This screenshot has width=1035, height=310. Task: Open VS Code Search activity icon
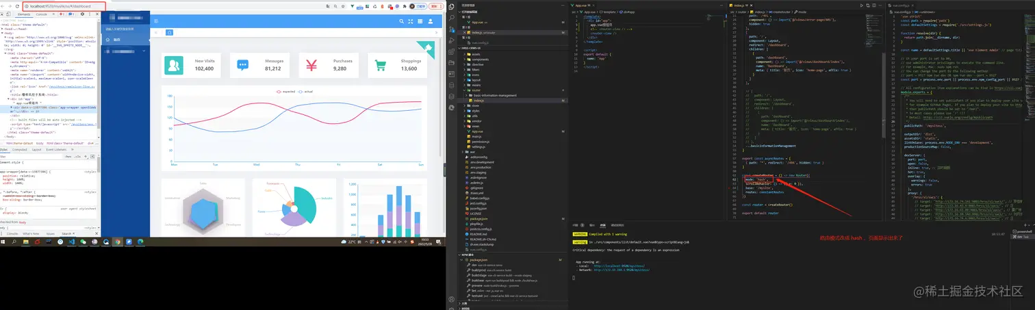pyautogui.click(x=451, y=18)
